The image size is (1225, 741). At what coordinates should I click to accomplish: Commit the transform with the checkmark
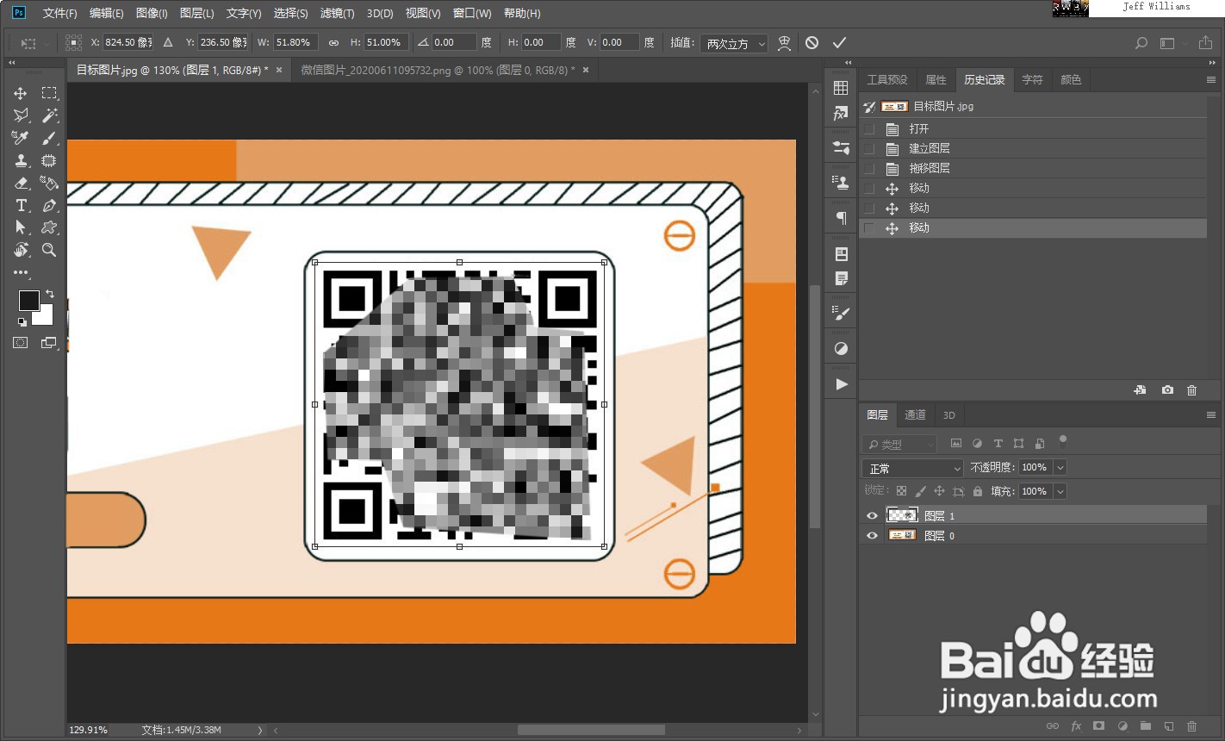pos(839,43)
